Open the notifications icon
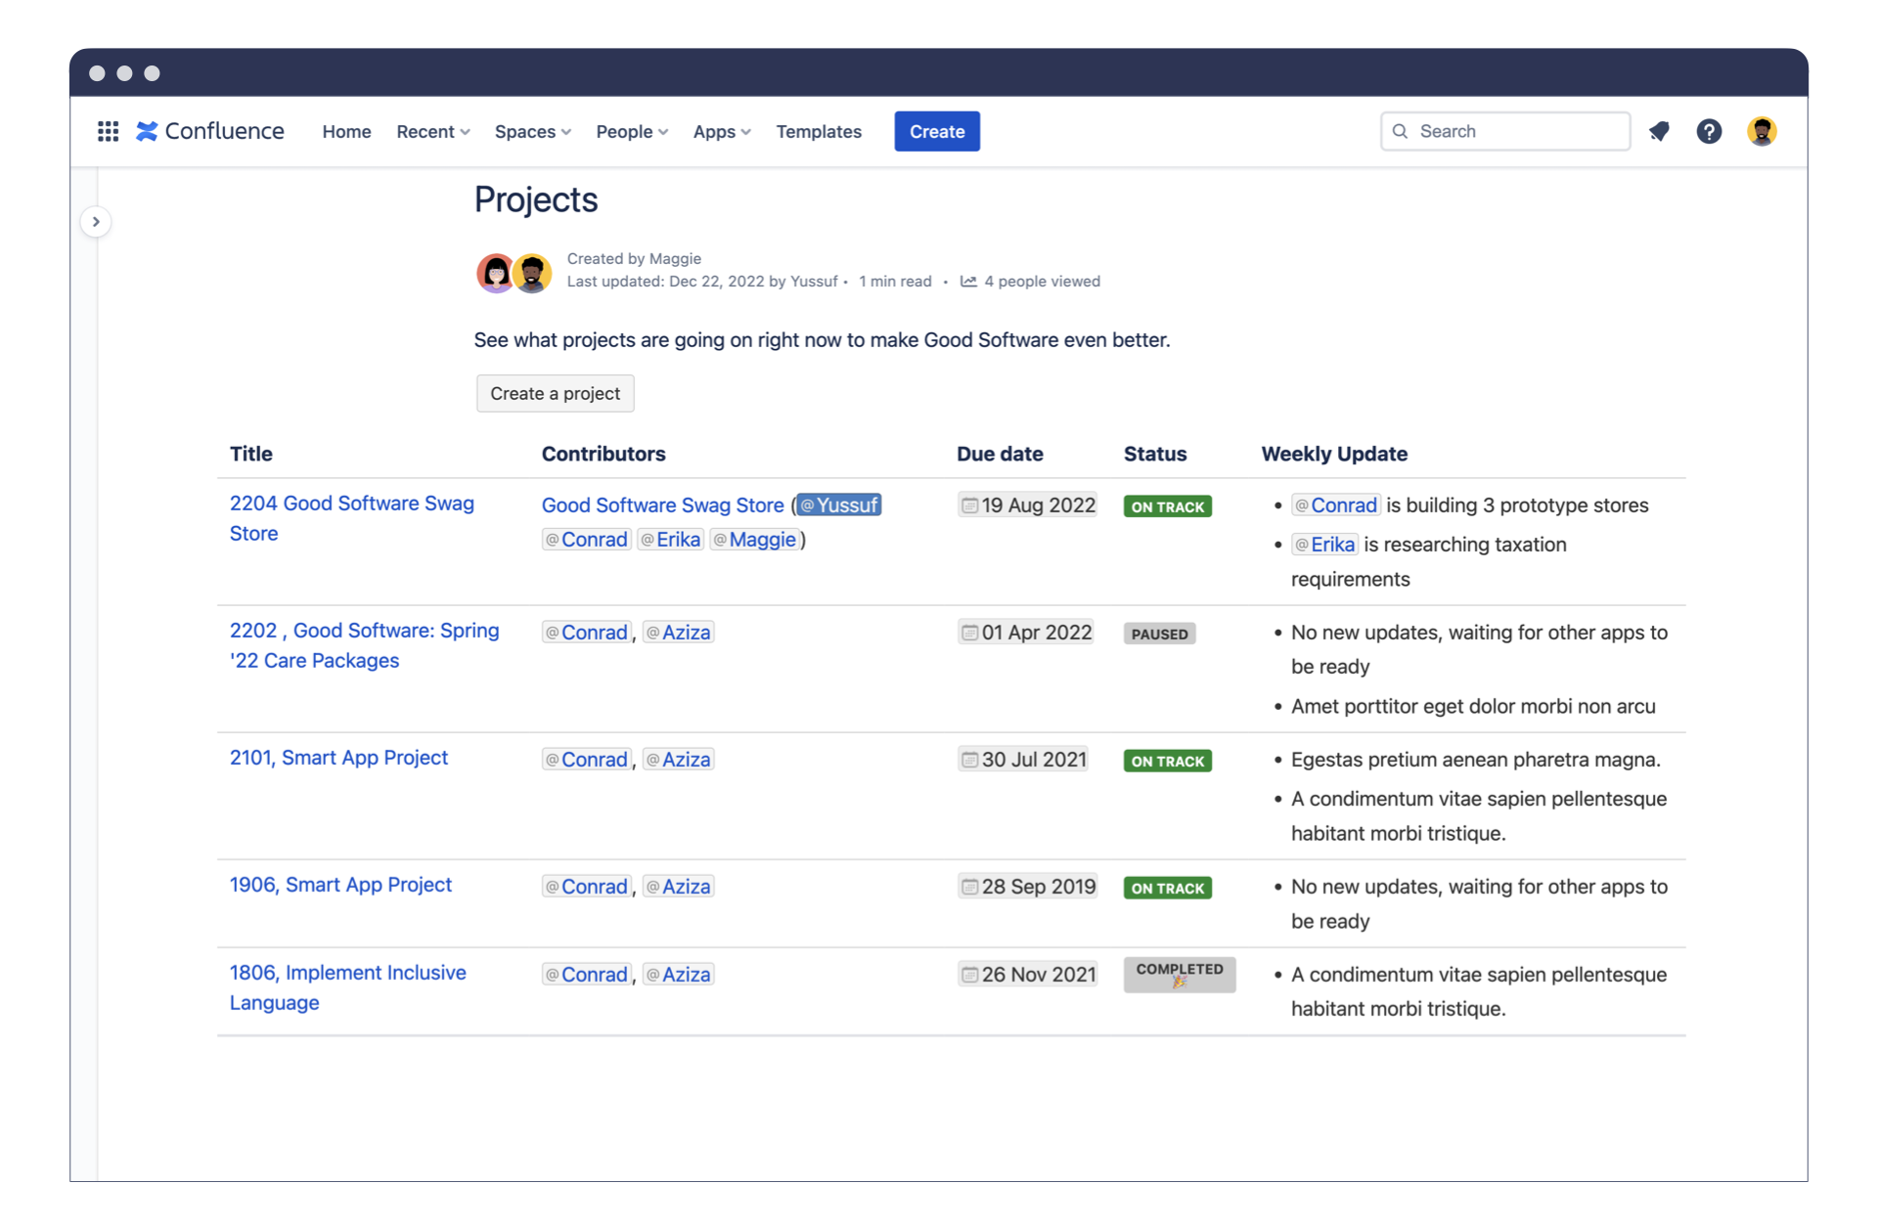 [1659, 131]
